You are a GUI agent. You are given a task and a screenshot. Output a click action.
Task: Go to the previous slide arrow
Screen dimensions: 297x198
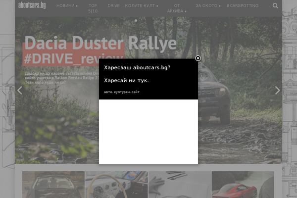click(20, 91)
